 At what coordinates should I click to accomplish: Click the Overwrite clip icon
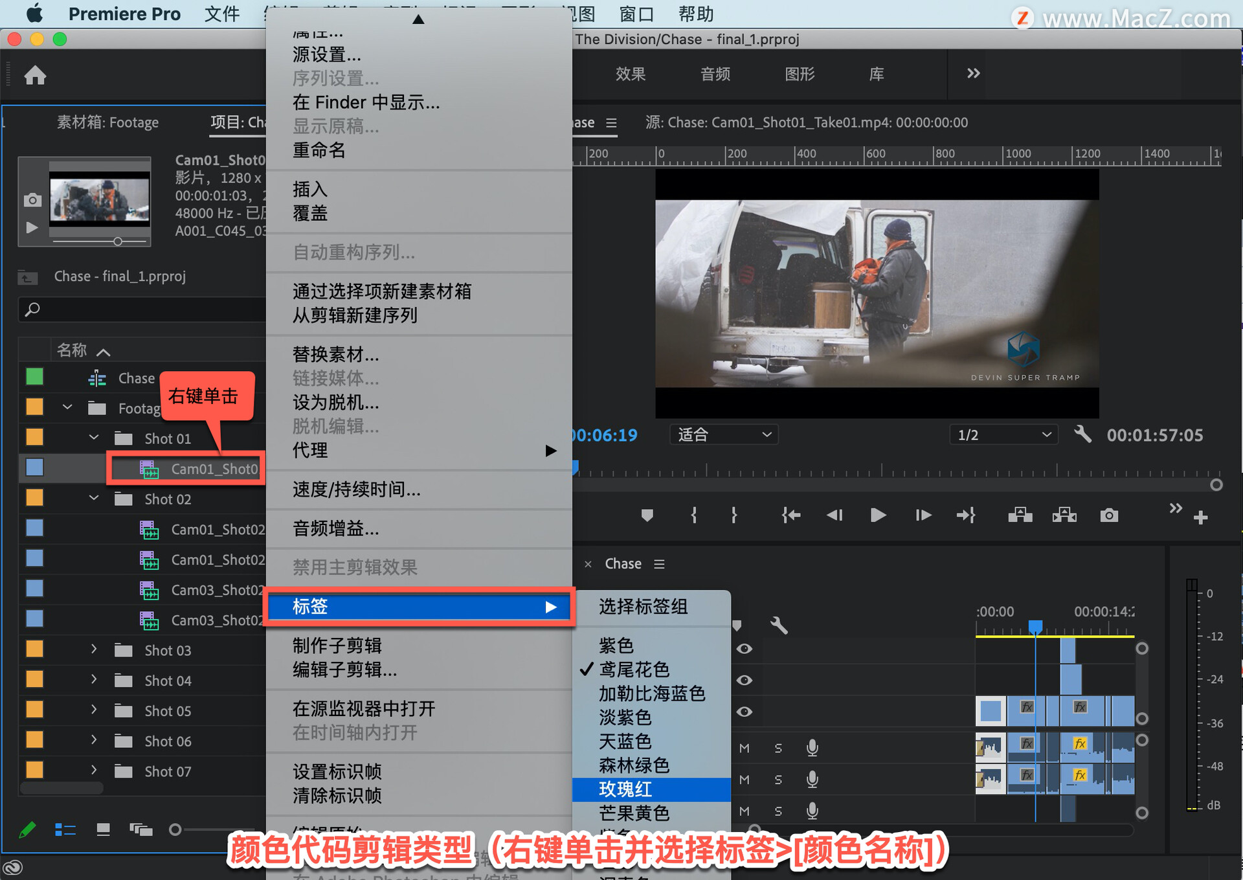pyautogui.click(x=1064, y=515)
